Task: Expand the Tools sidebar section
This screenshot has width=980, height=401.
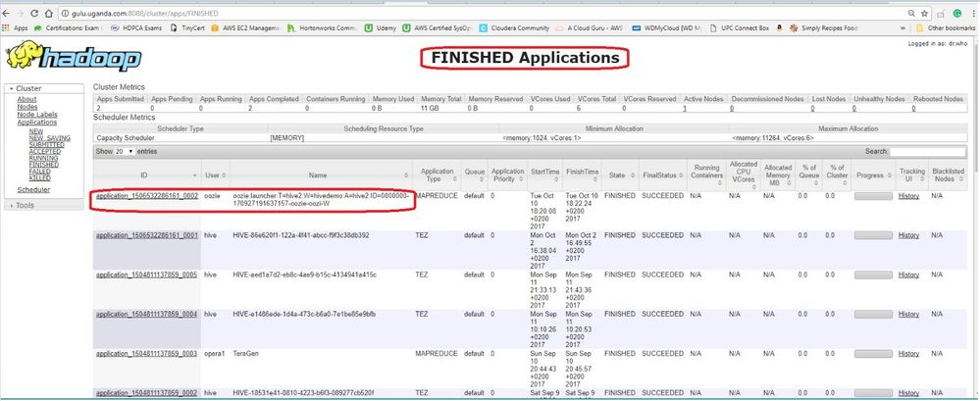Action: point(43,205)
